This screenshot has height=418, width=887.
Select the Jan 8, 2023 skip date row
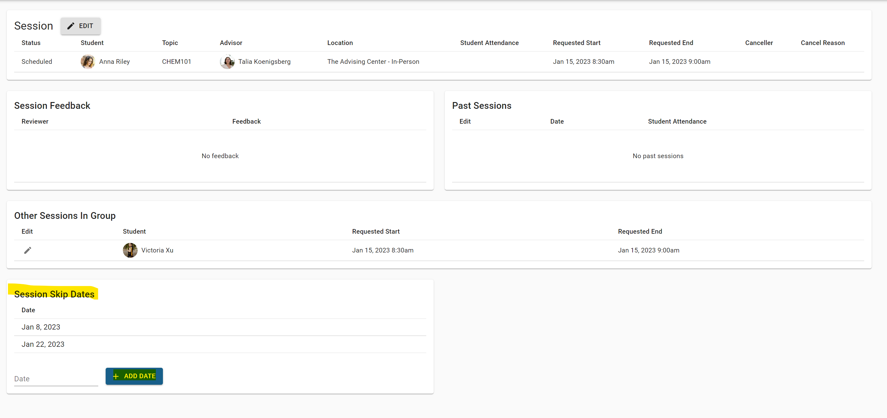coord(220,327)
